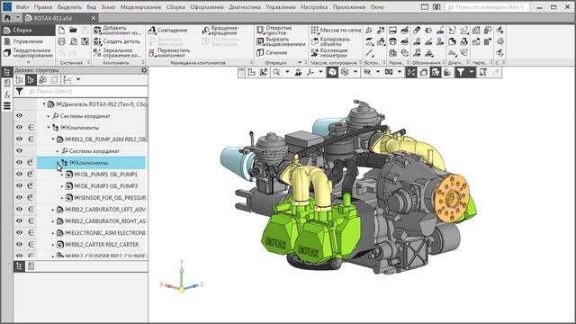Viewport: 576px width, 324px height.
Task: Collapse the Двигатель ROTAX-912 root node
Action: coord(44,104)
